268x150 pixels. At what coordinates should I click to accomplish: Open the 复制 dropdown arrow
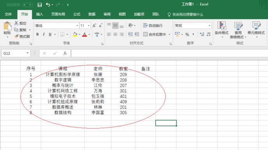30,30
